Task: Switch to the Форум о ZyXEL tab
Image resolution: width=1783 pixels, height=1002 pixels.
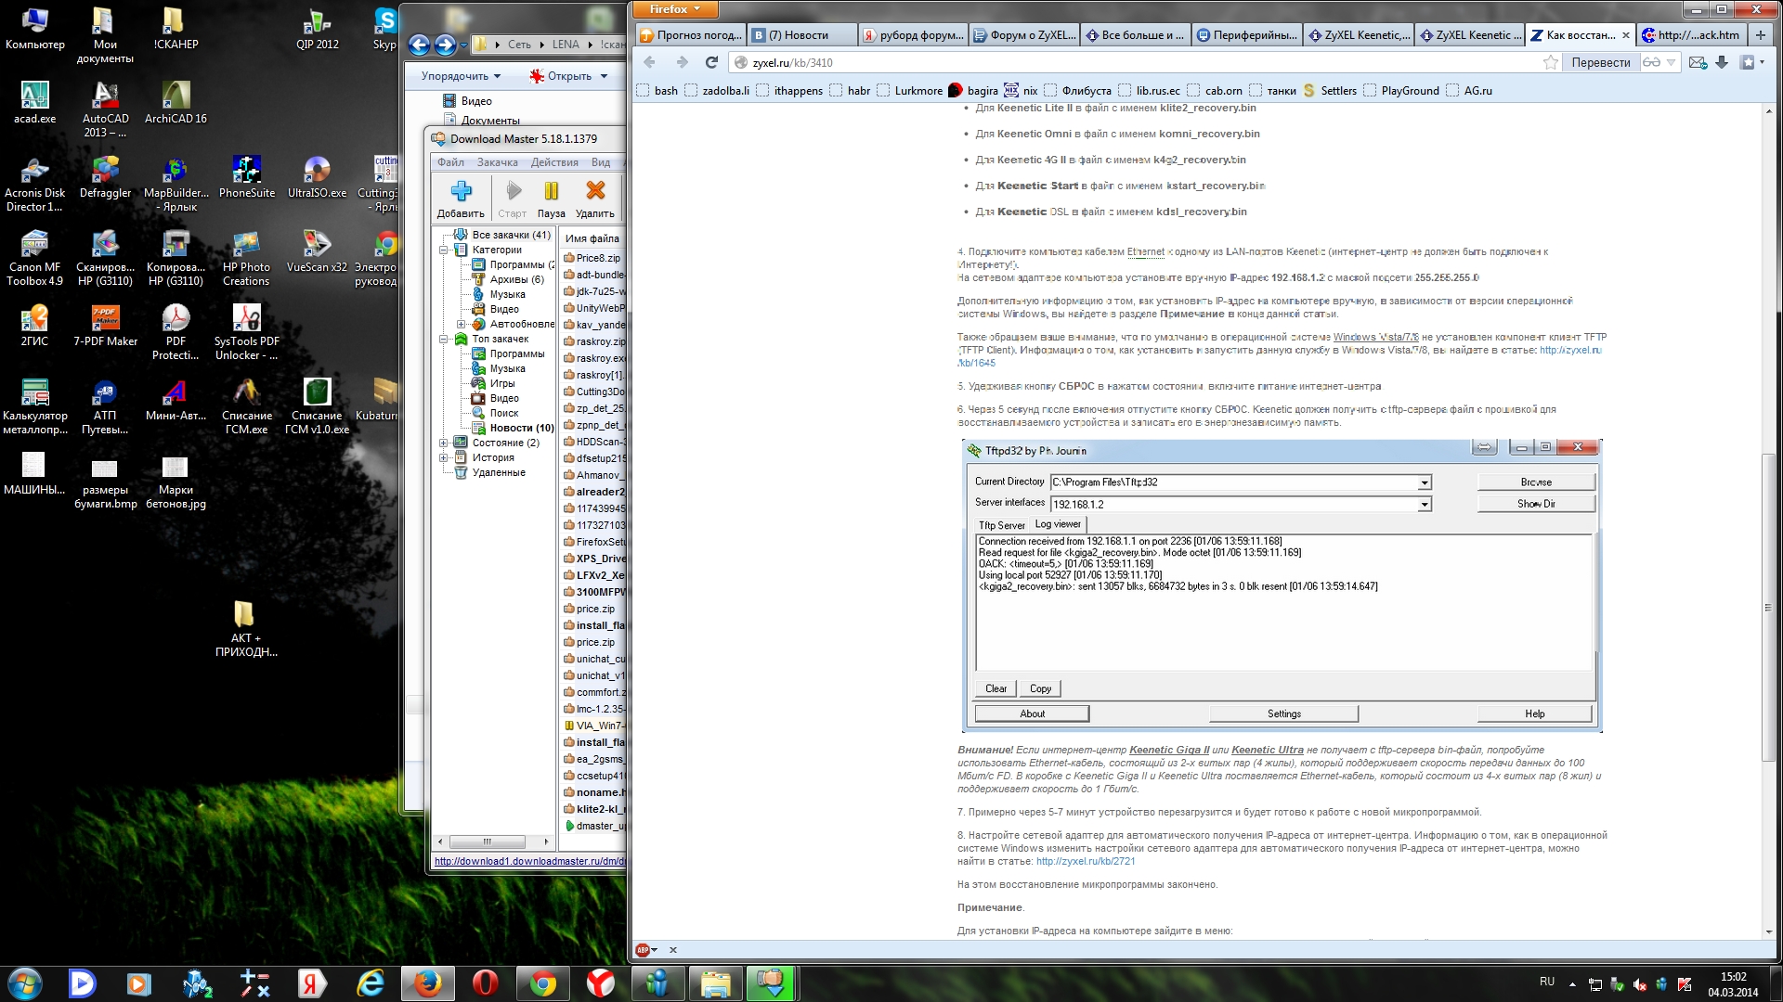Action: pyautogui.click(x=1023, y=35)
